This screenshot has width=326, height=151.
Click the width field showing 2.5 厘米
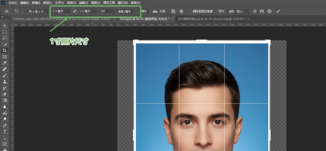(x=61, y=11)
